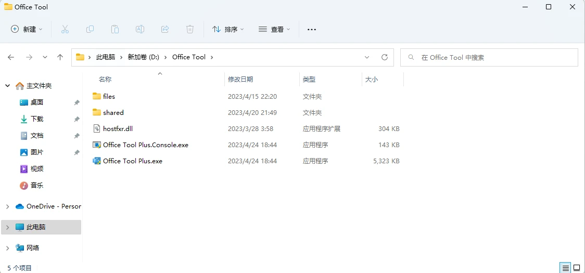Click the Office Tool Plus.exe icon
The height and width of the screenshot is (273, 585).
[97, 161]
